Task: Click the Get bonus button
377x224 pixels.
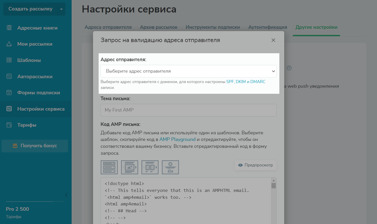Action: point(35,146)
